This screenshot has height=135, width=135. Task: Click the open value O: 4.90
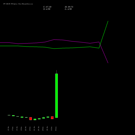[x=47, y=9]
